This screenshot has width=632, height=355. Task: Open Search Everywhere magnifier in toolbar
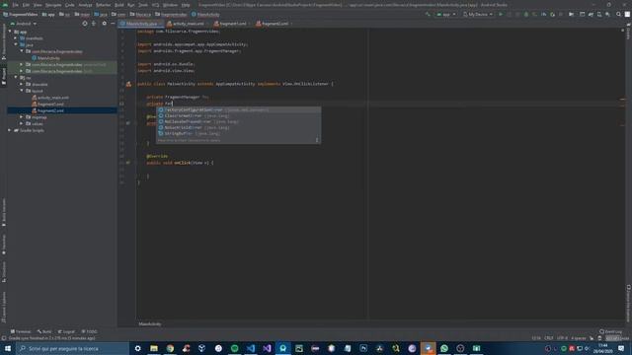619,15
